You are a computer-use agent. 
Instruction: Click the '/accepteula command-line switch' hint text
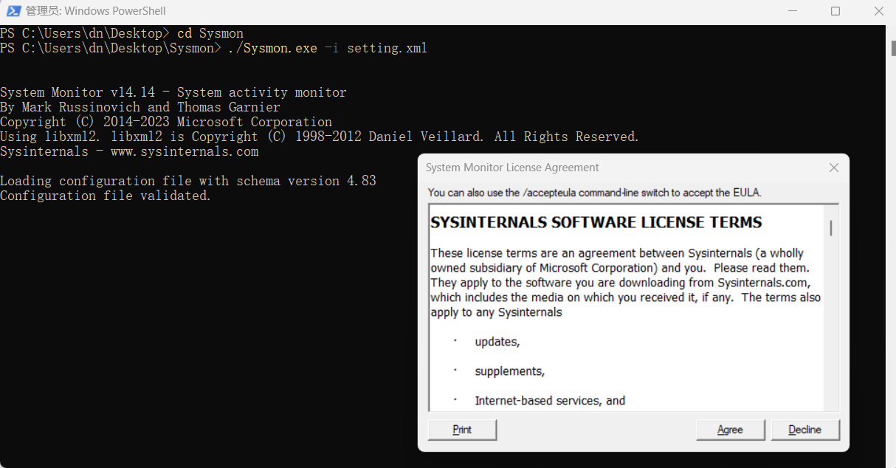pyautogui.click(x=594, y=193)
